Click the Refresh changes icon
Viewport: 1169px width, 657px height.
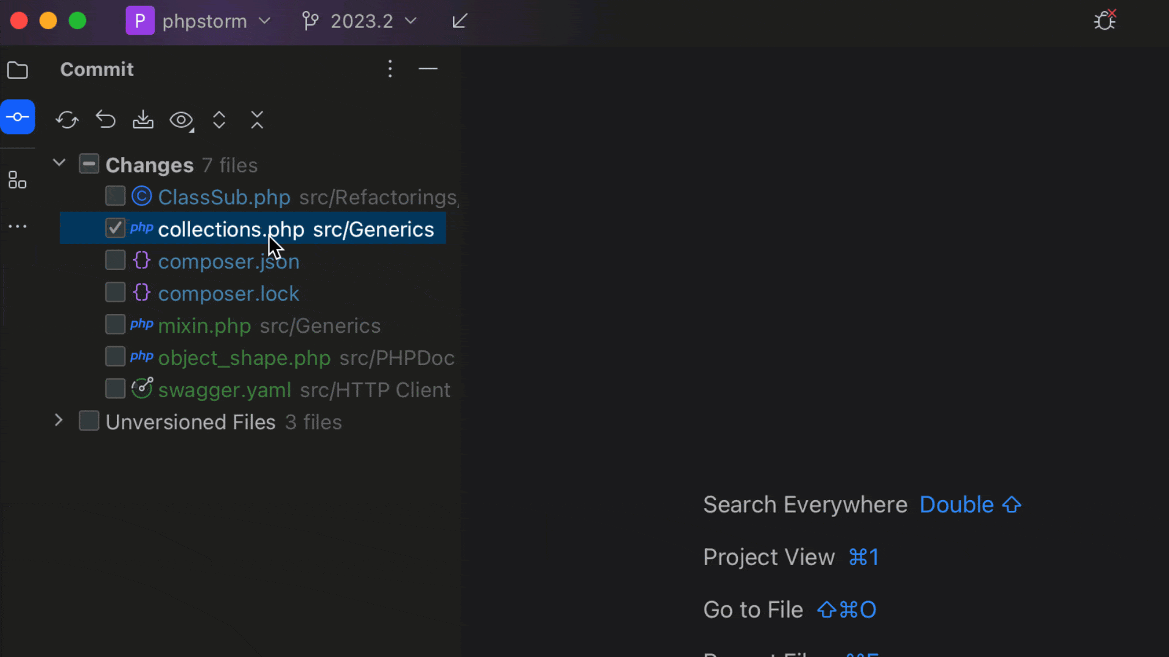pos(67,120)
